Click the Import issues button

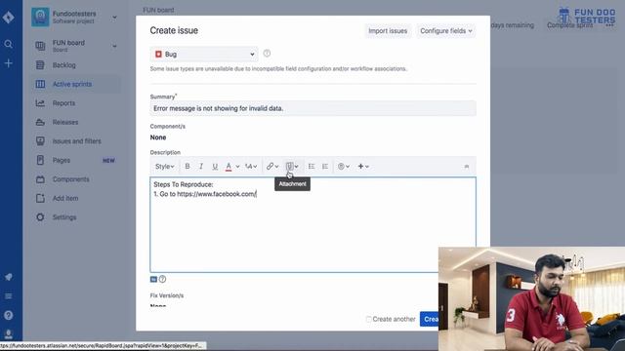pos(388,30)
